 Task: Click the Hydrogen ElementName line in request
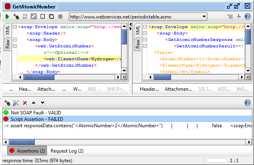[x=70, y=59]
